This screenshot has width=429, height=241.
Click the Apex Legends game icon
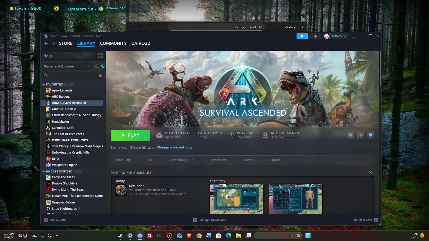[48, 90]
